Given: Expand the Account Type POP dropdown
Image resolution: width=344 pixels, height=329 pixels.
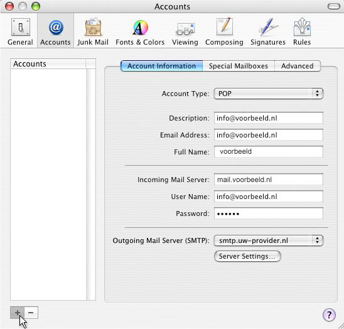Looking at the screenshot, I should [x=268, y=94].
